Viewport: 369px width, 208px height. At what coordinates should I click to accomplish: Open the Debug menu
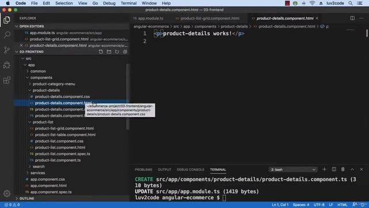coord(109,3)
